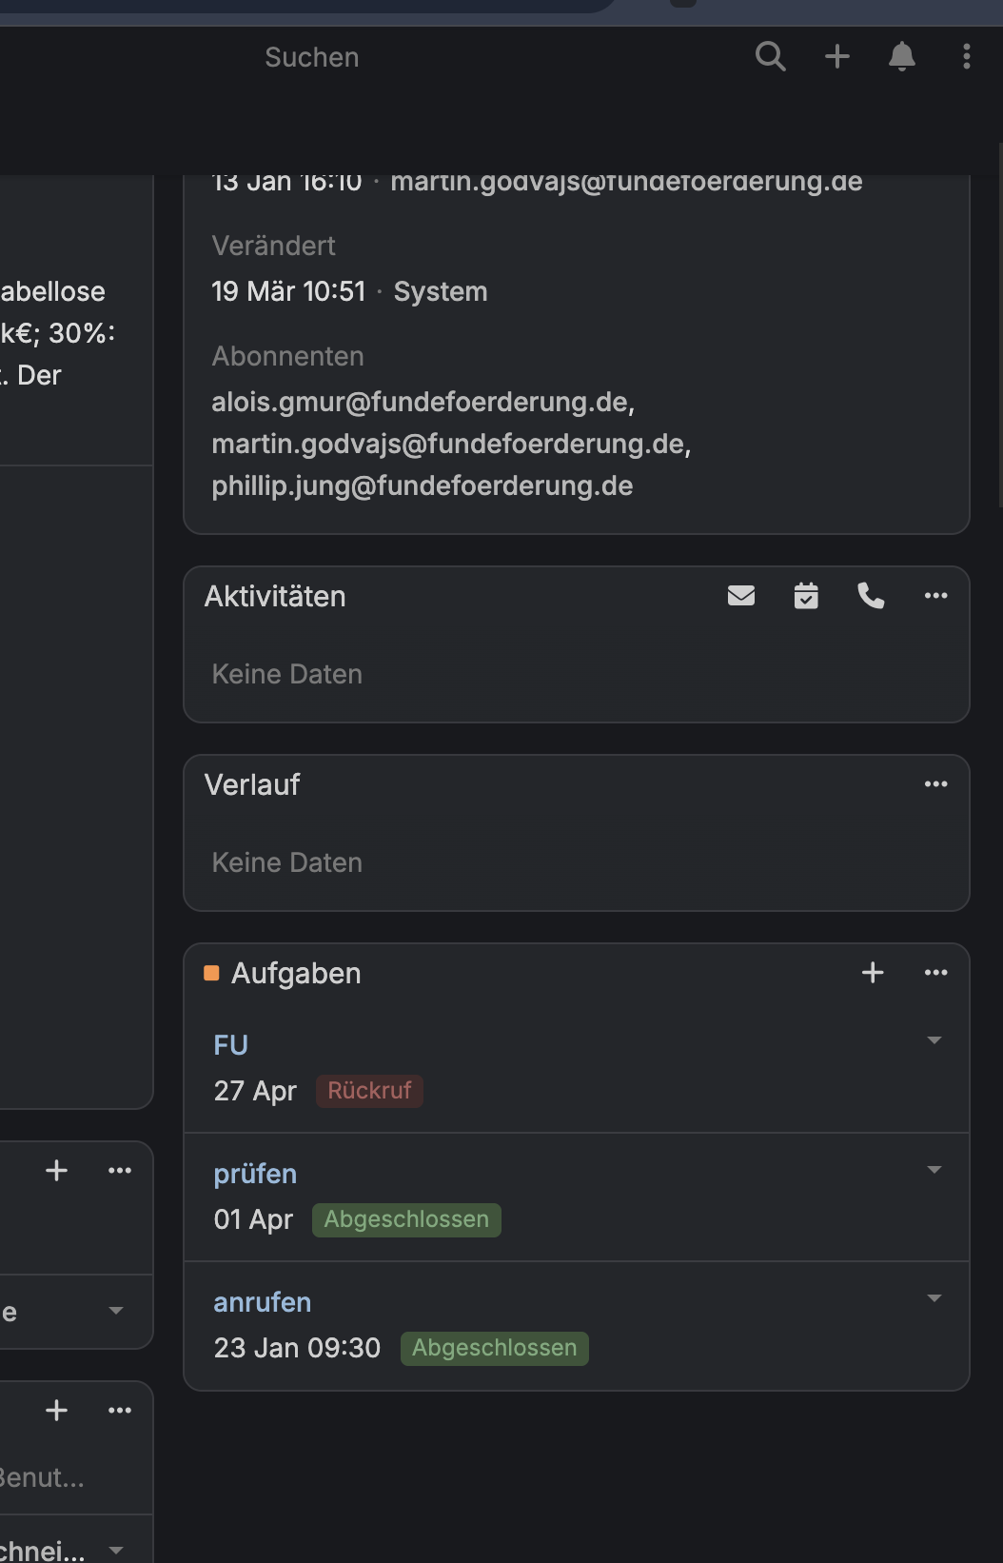This screenshot has width=1003, height=1563.
Task: Open Aktivitäten panel more options
Action: point(936,596)
